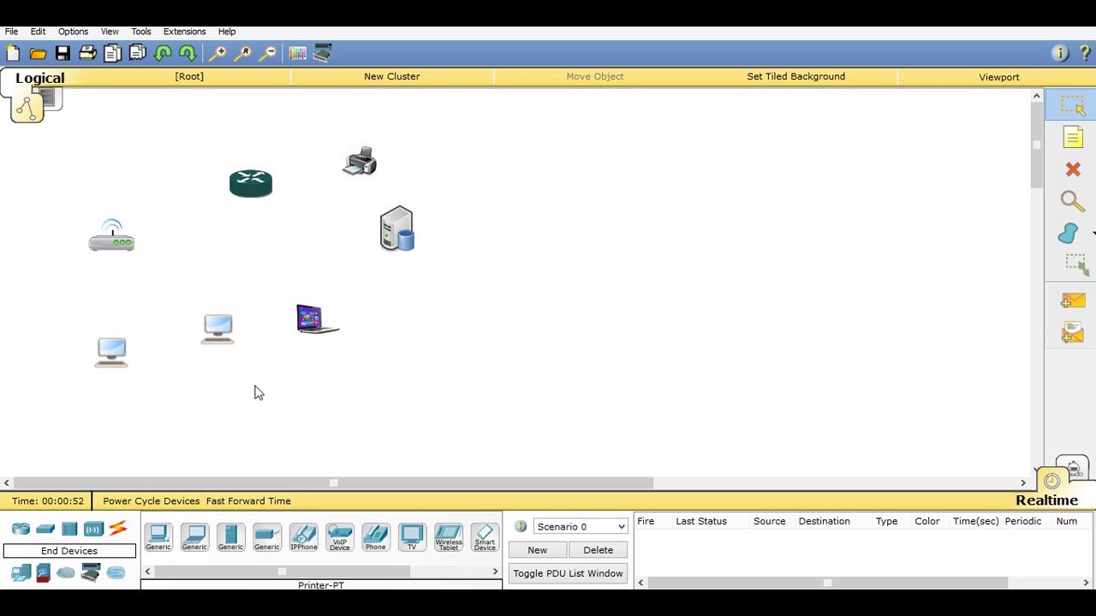Pick the Smart Device end device
The height and width of the screenshot is (616, 1096).
pyautogui.click(x=485, y=537)
